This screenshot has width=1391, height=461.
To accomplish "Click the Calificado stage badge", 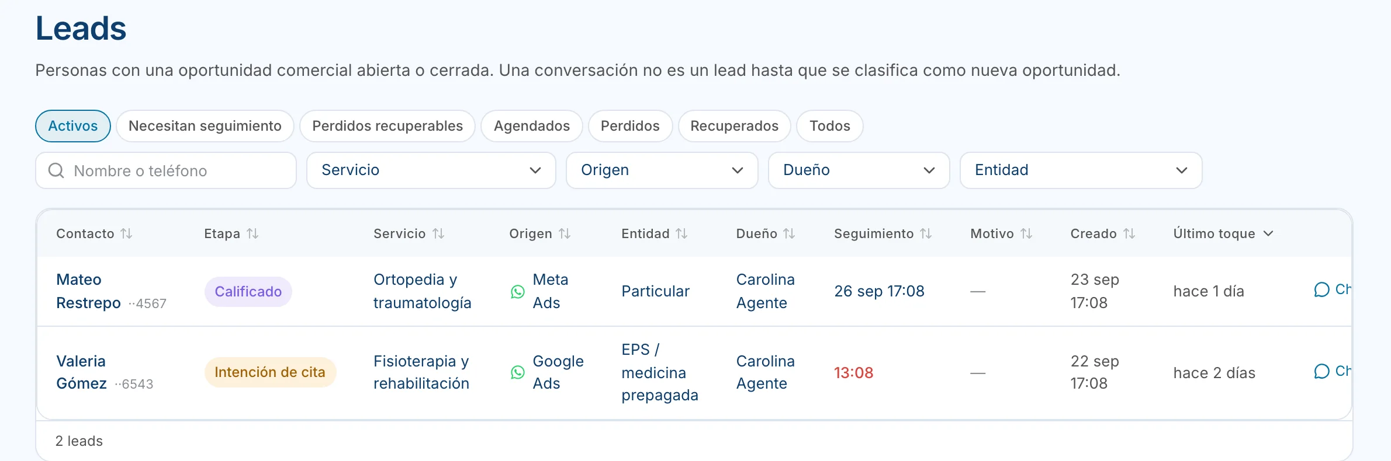I will [248, 291].
